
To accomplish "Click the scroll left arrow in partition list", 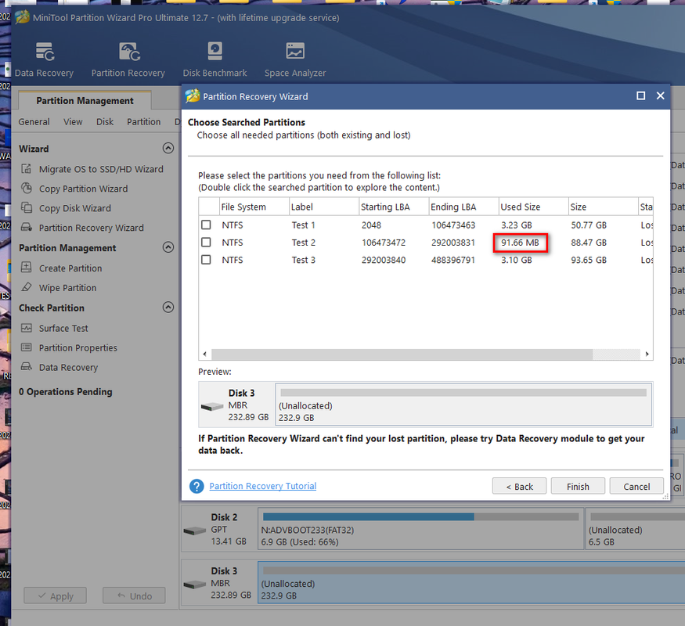I will 205,354.
